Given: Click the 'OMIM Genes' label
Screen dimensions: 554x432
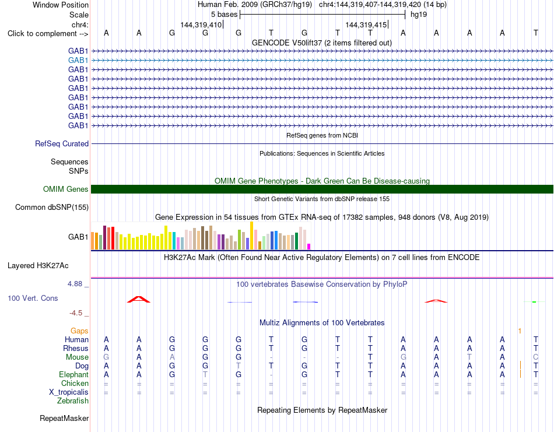Looking at the screenshot, I should (x=65, y=189).
